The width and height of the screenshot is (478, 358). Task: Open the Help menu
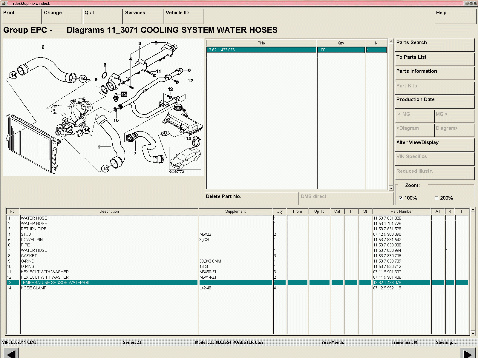455,16
